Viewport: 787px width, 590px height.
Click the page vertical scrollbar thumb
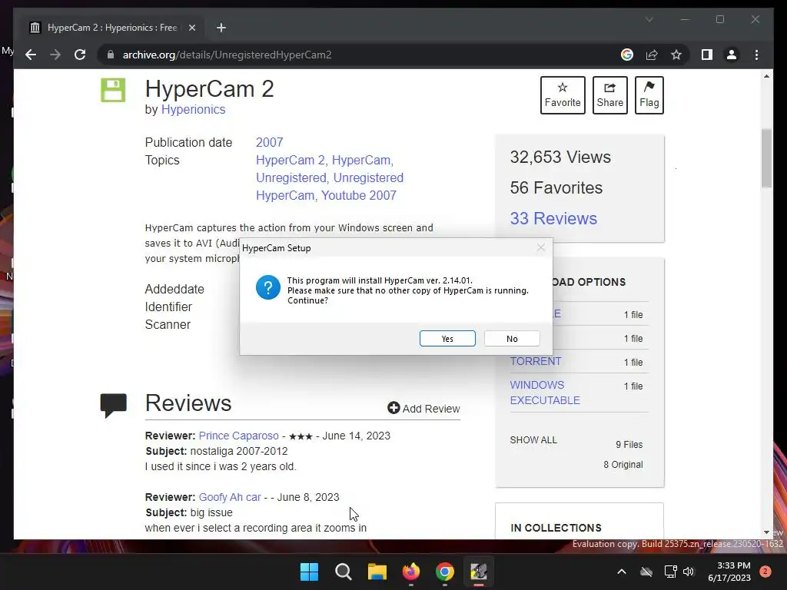[x=766, y=158]
